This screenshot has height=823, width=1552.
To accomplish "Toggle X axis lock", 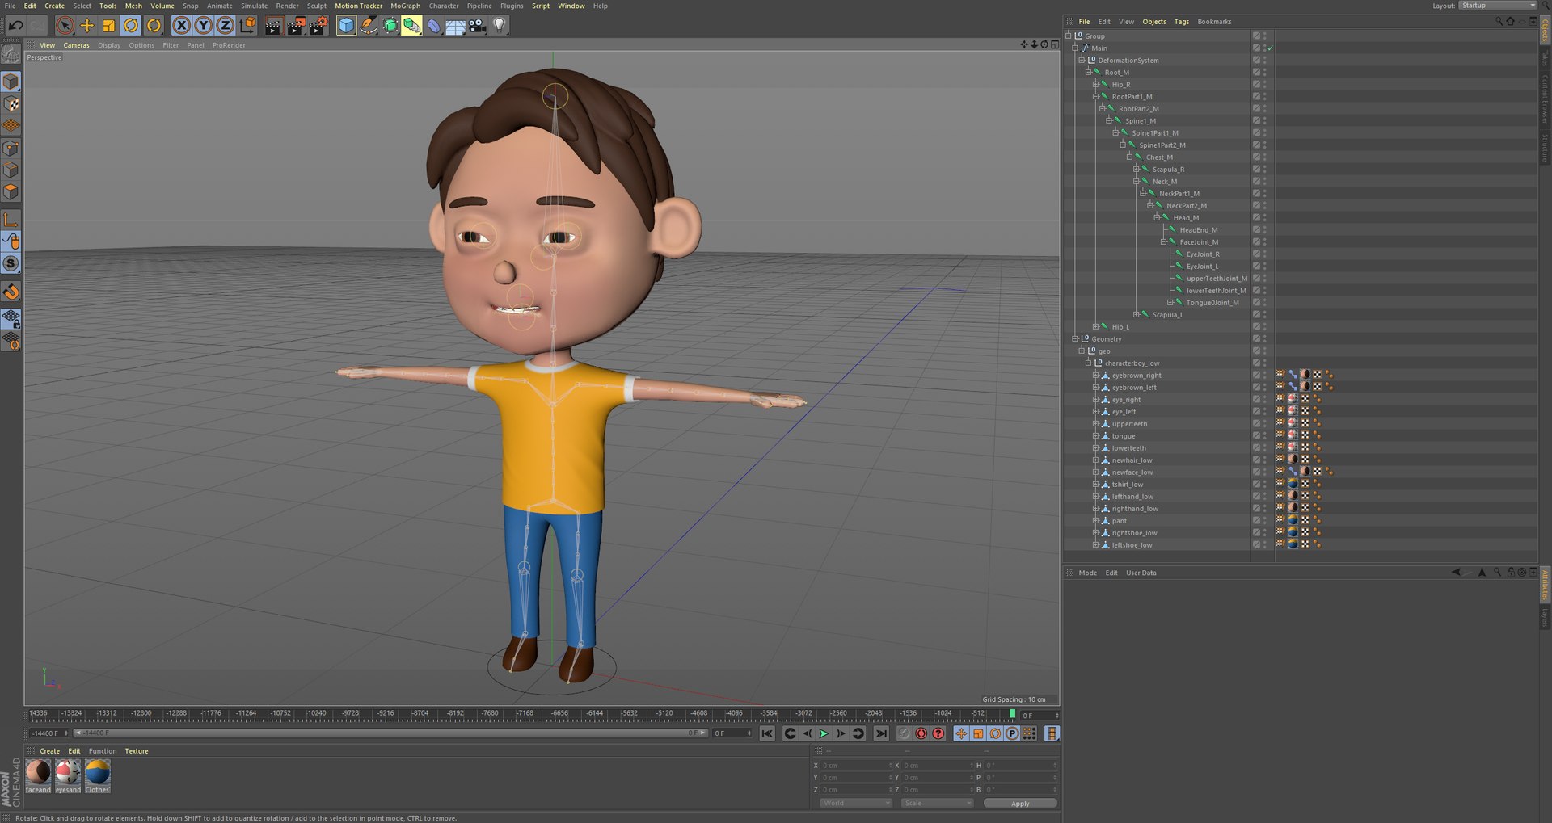I will (x=182, y=26).
